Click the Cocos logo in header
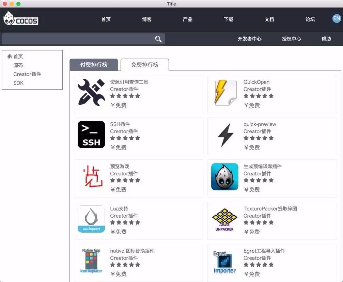The width and height of the screenshot is (343, 282). [x=21, y=19]
